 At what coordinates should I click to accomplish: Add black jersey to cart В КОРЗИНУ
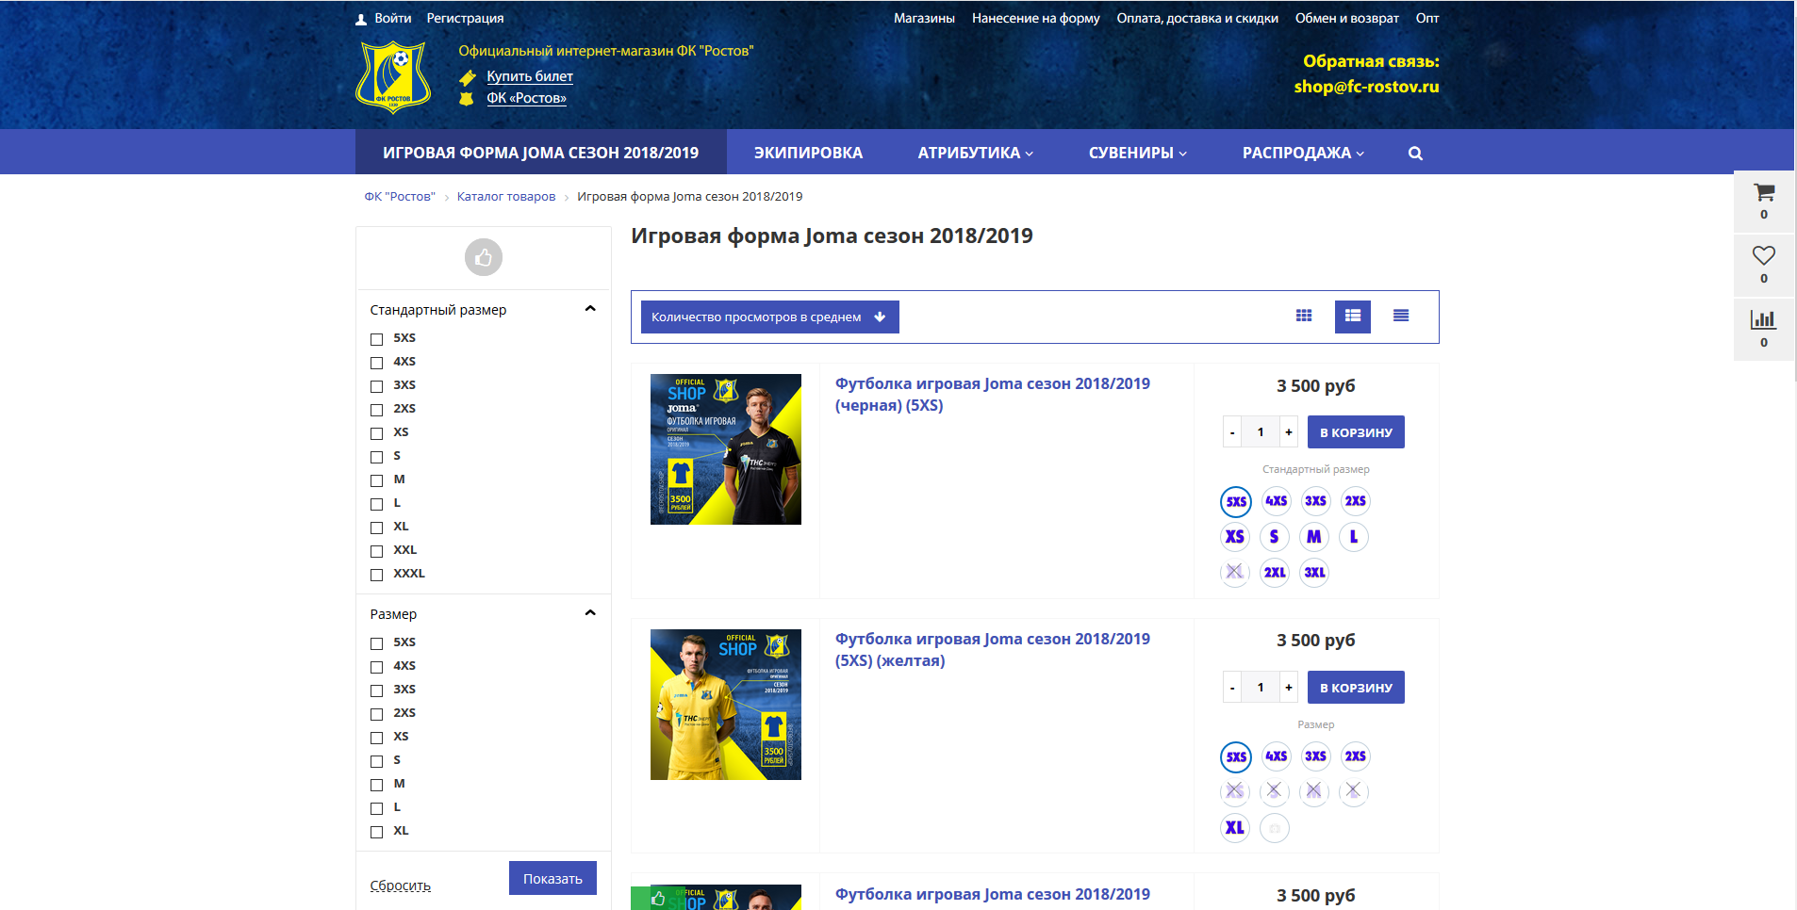click(1356, 432)
